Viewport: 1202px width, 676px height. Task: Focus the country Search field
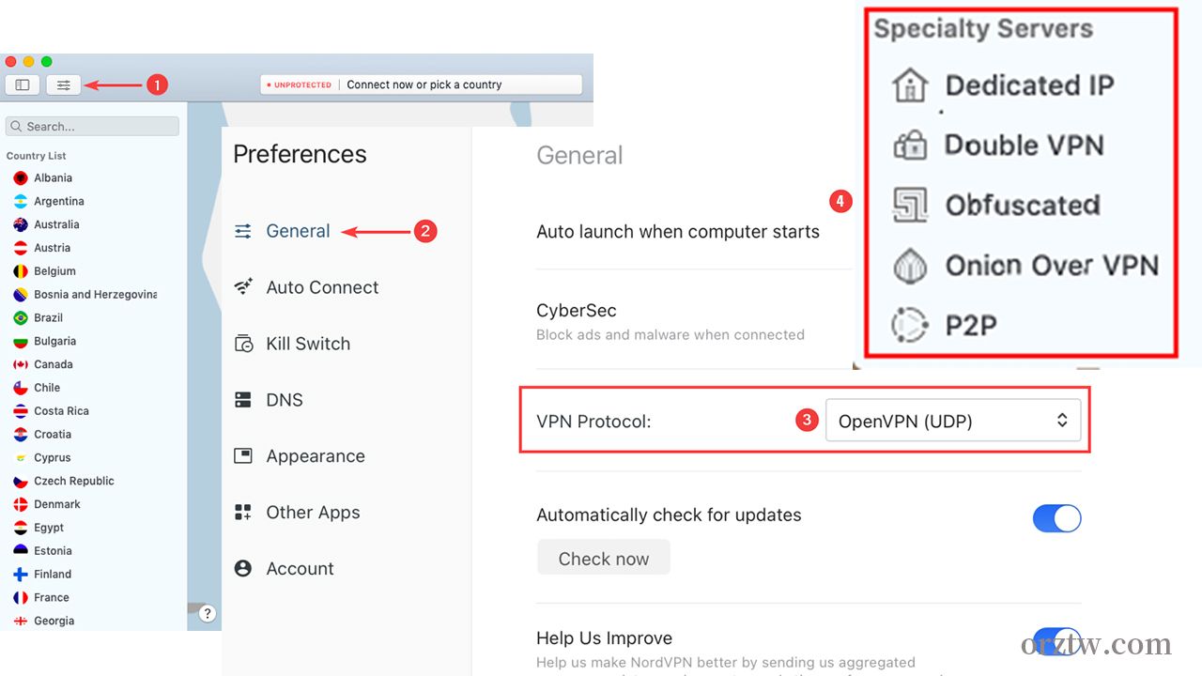point(92,126)
